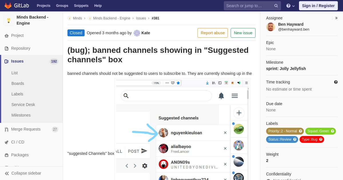Viewport: 343px width, 180px height.
Task: Click the help icon on Type::Bug label
Action: pos(321,139)
